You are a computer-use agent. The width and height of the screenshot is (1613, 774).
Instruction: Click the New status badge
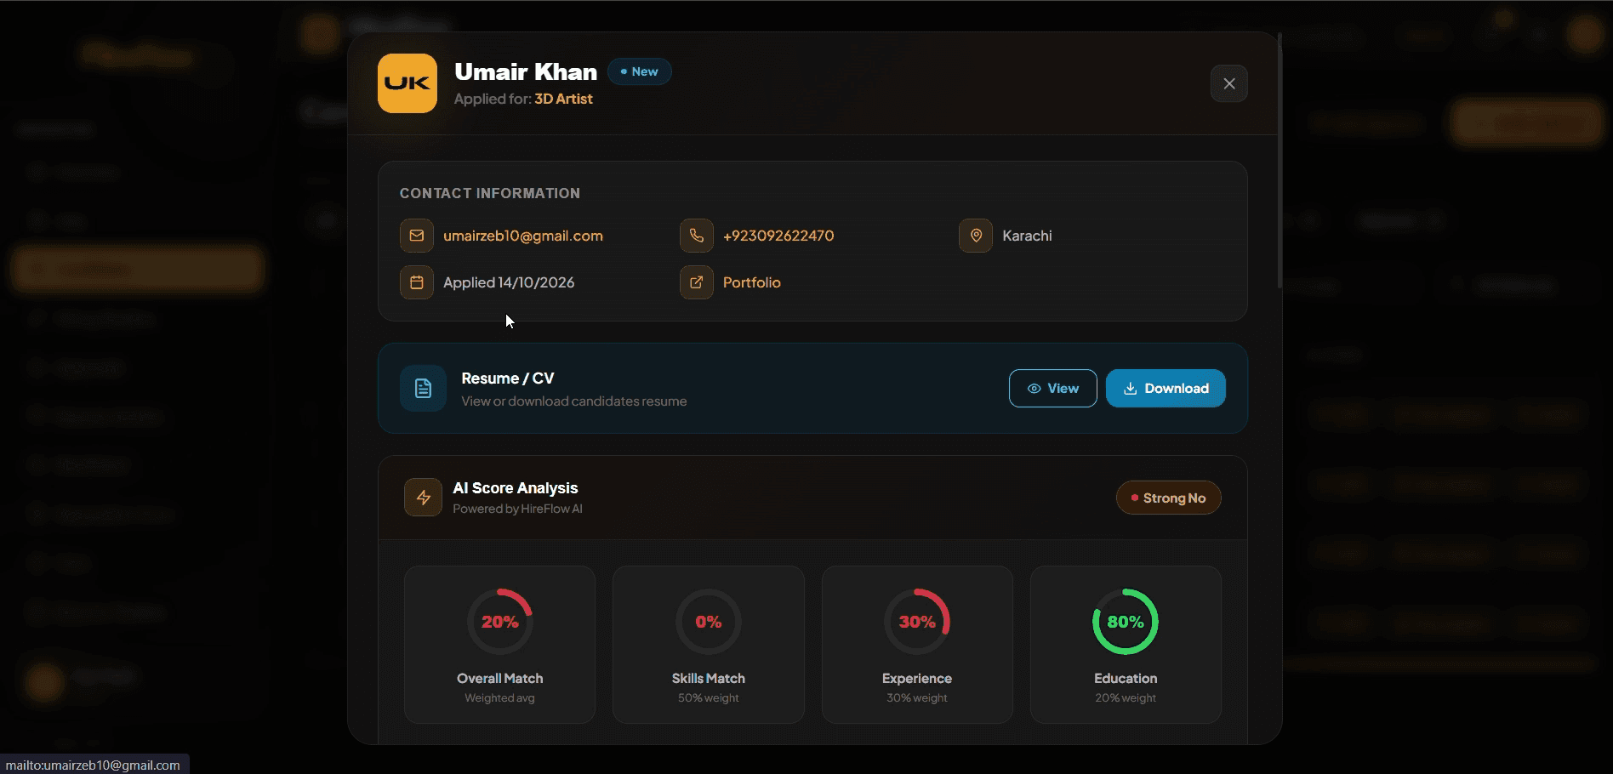tap(640, 71)
